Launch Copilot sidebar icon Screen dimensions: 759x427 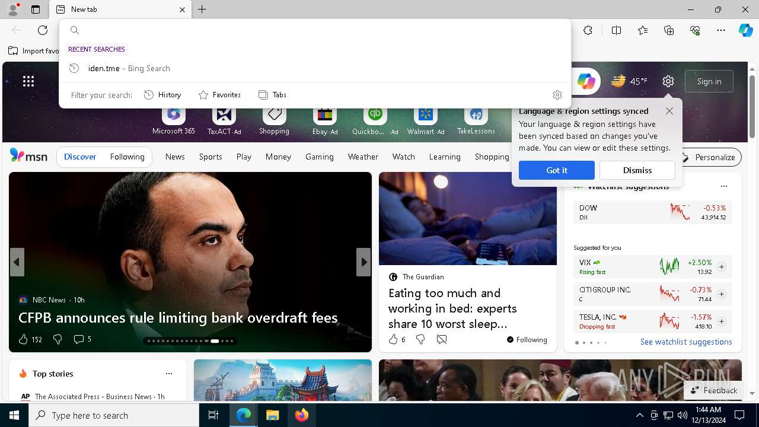745,30
